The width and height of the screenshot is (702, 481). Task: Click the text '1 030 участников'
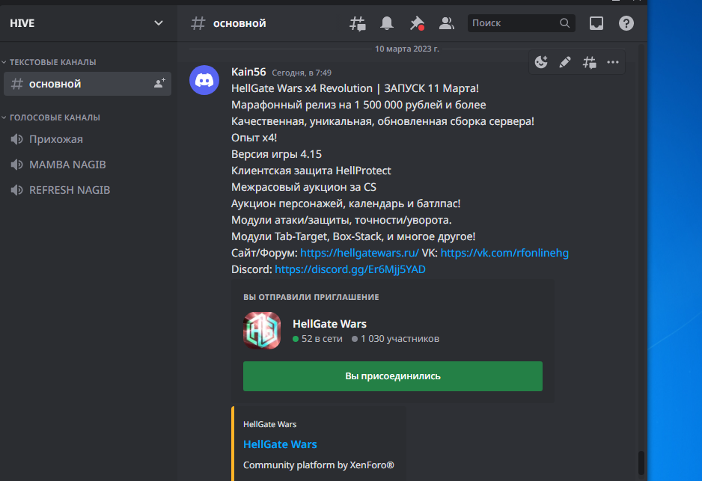[400, 339]
